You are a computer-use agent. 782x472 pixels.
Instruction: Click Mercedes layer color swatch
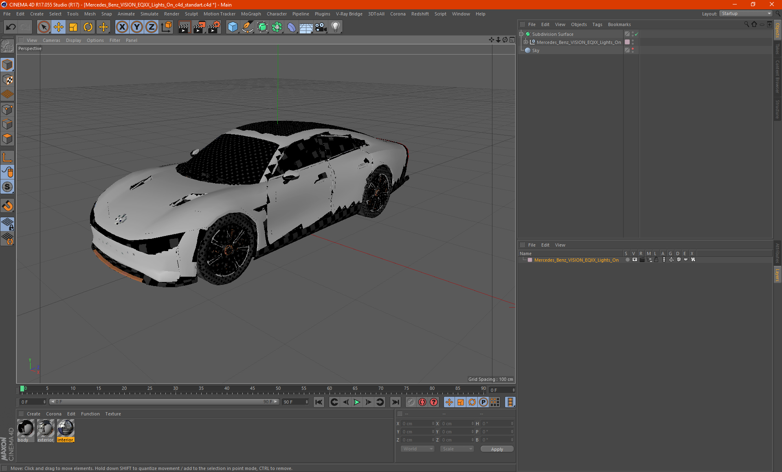tap(530, 260)
